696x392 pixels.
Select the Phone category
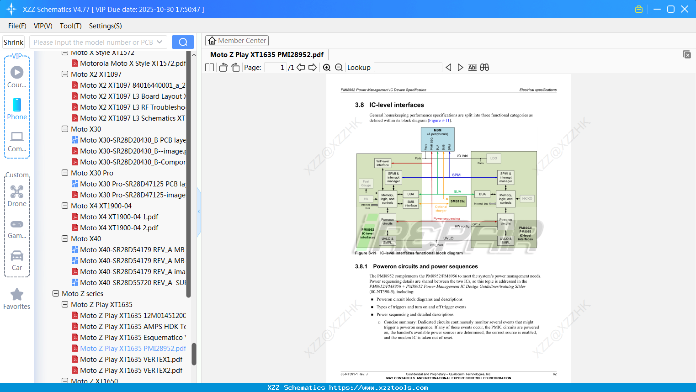click(17, 109)
